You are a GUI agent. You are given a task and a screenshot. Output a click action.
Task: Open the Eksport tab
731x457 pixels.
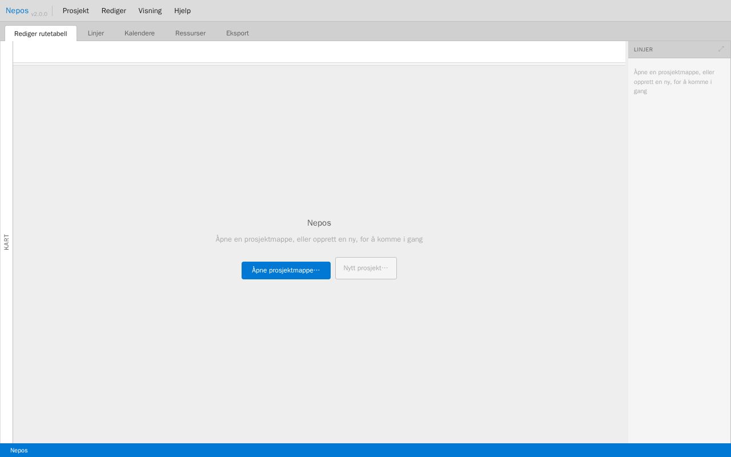tap(238, 33)
